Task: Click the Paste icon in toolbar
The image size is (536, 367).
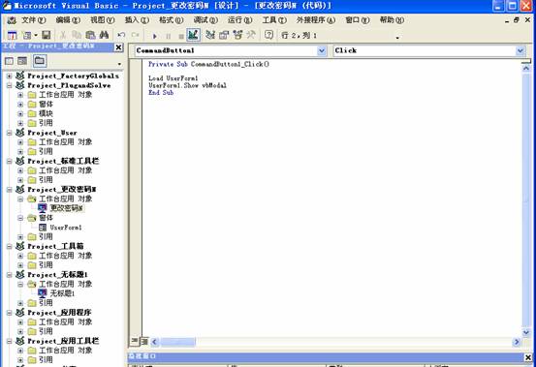Action: (x=90, y=35)
